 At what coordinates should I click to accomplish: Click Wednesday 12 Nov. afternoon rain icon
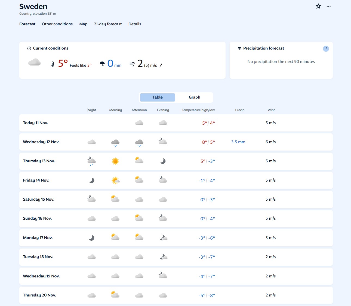point(139,142)
